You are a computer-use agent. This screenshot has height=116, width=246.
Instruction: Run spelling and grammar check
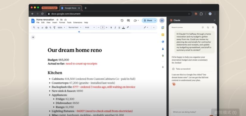(x=50, y=28)
